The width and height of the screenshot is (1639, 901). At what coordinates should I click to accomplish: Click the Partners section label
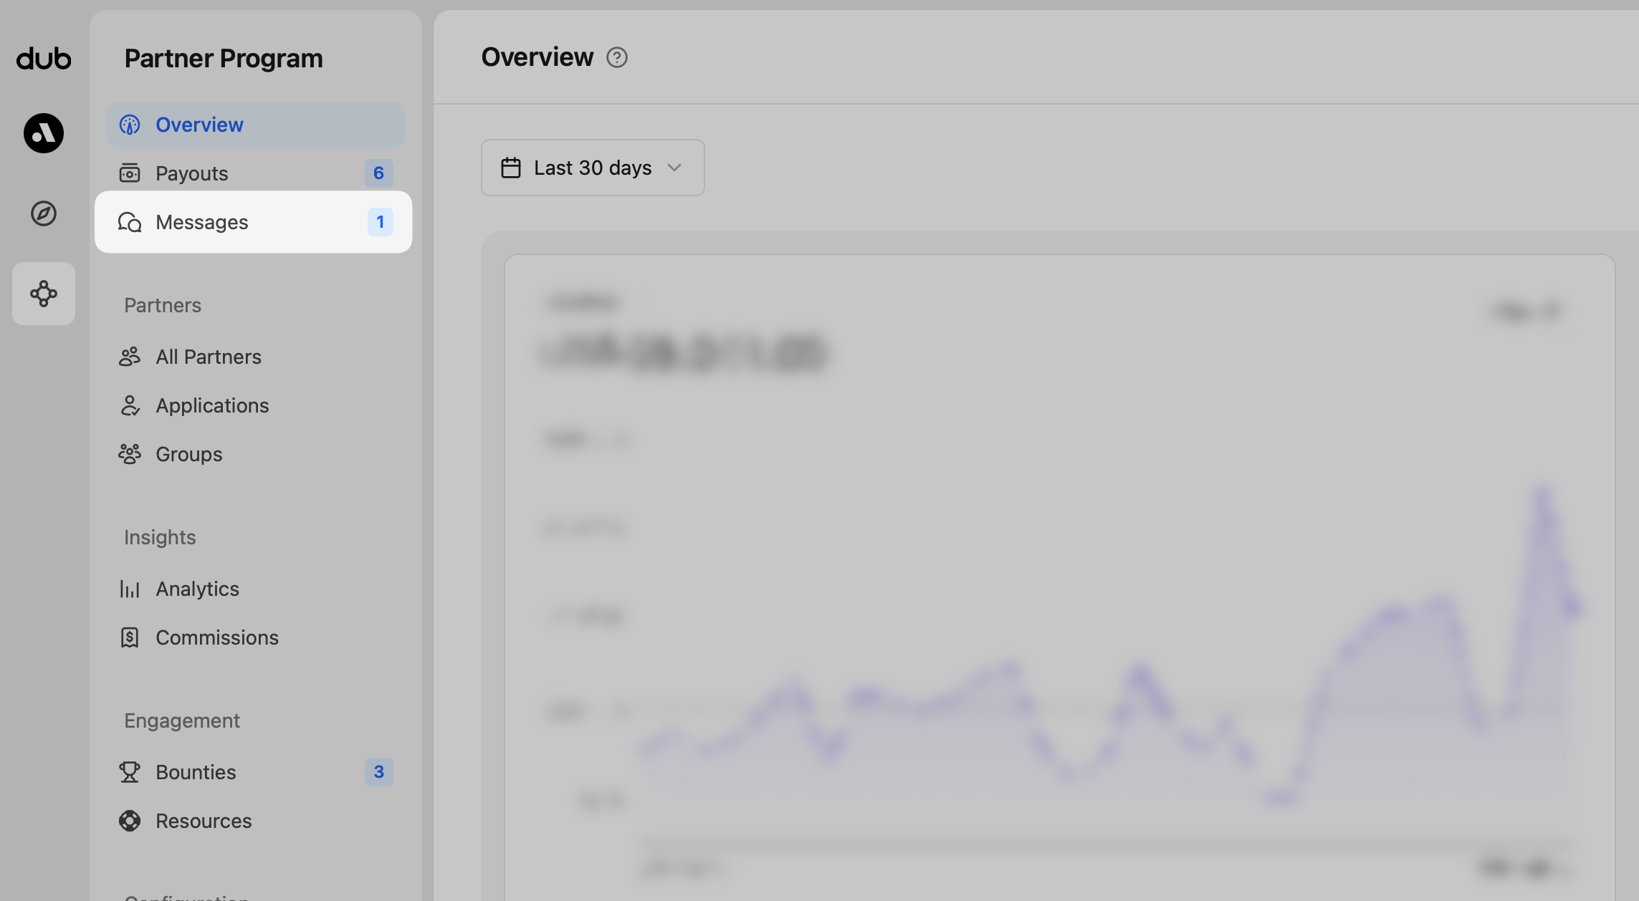[x=163, y=305]
